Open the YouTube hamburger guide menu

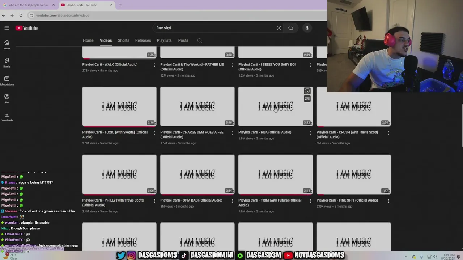(7, 28)
